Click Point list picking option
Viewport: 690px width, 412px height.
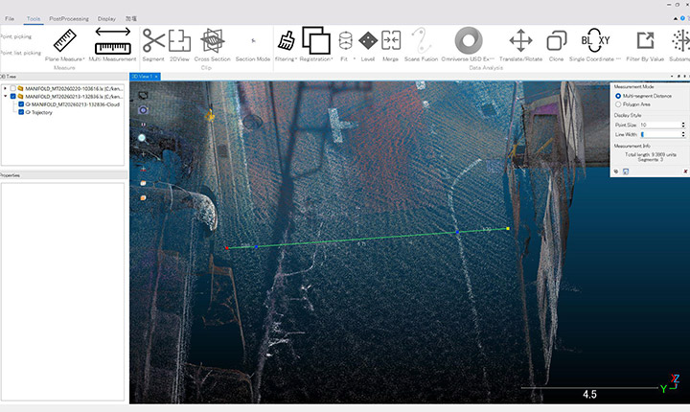click(20, 53)
